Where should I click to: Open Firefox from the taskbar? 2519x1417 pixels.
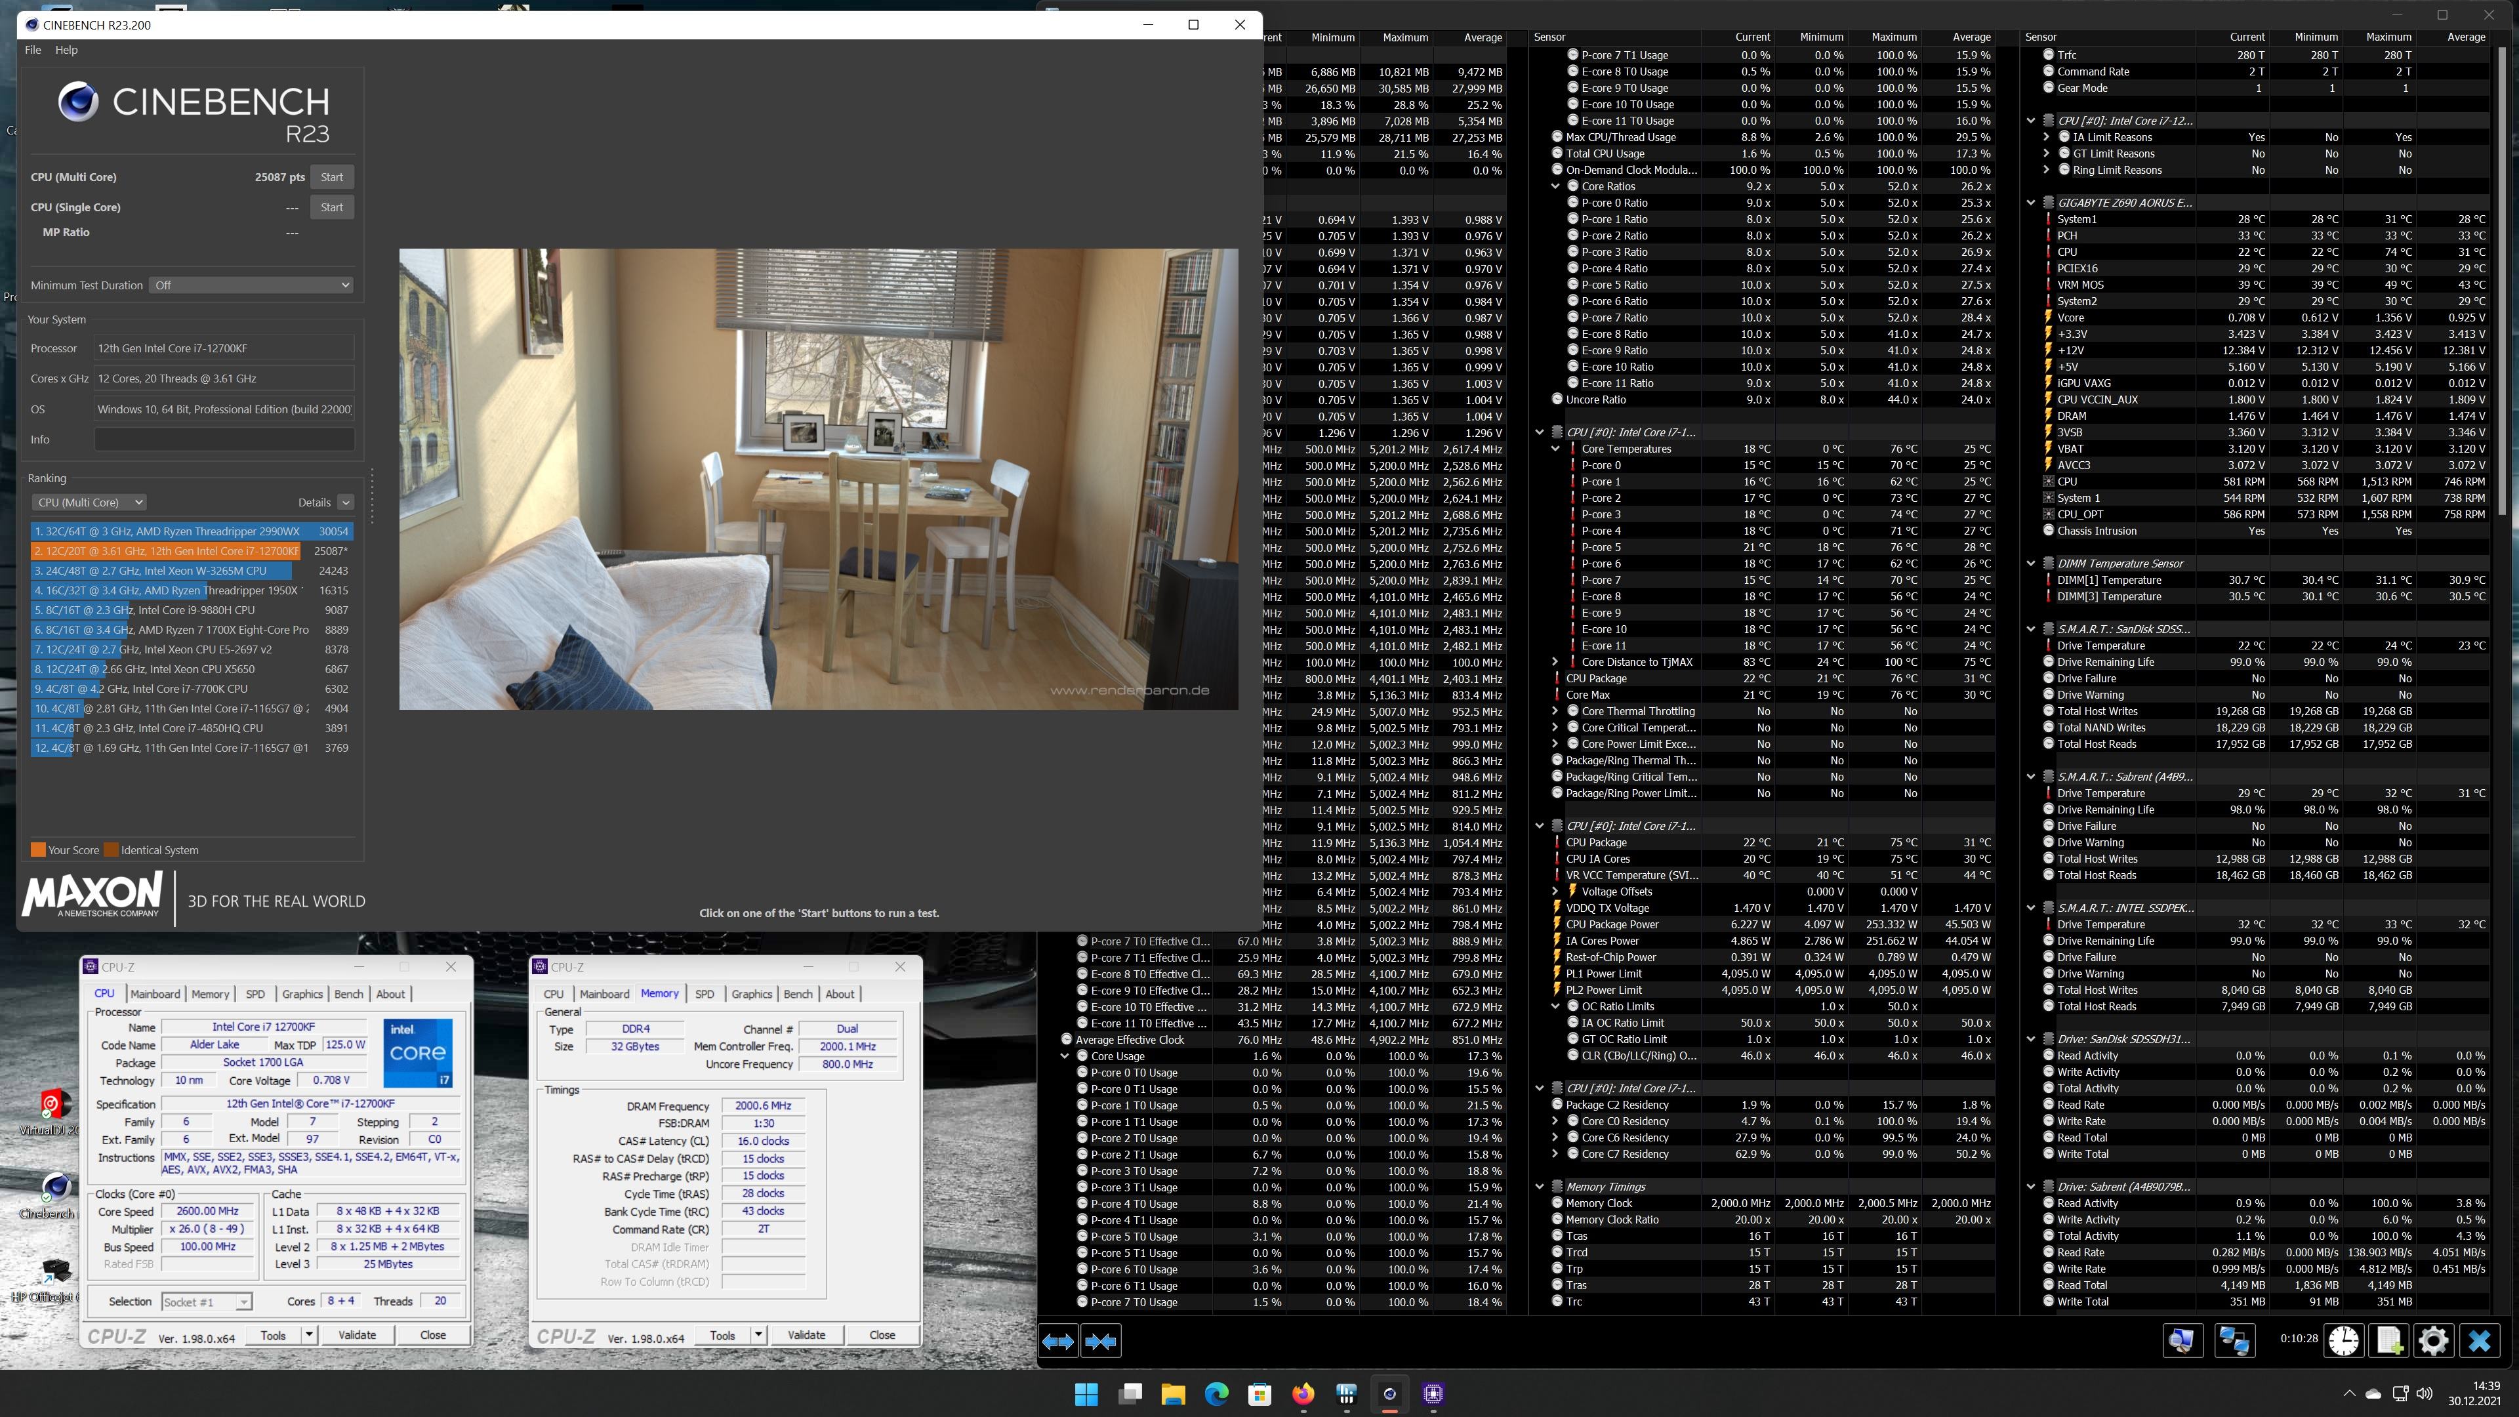coord(1303,1393)
